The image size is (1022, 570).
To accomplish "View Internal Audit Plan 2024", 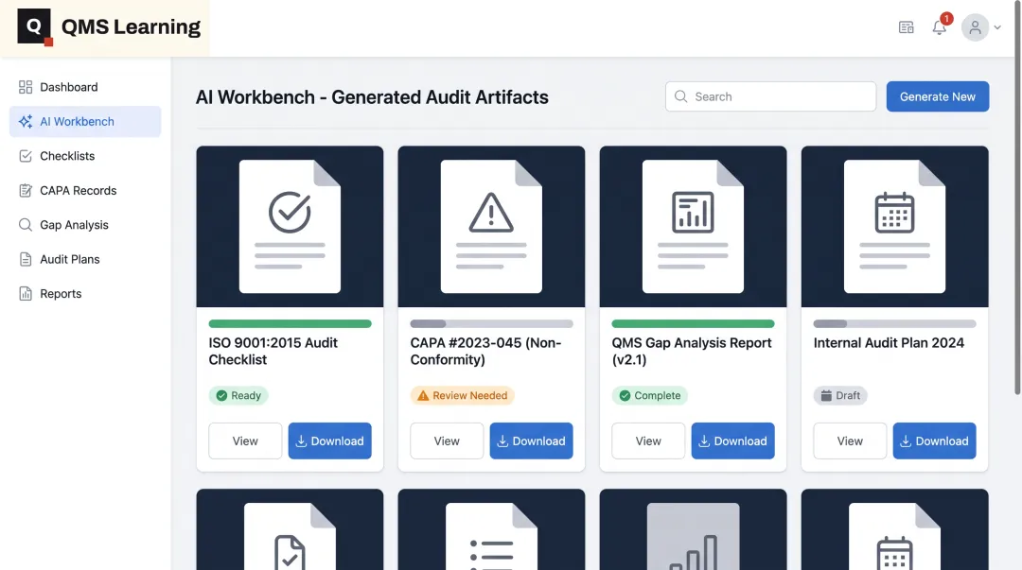I will (x=850, y=441).
